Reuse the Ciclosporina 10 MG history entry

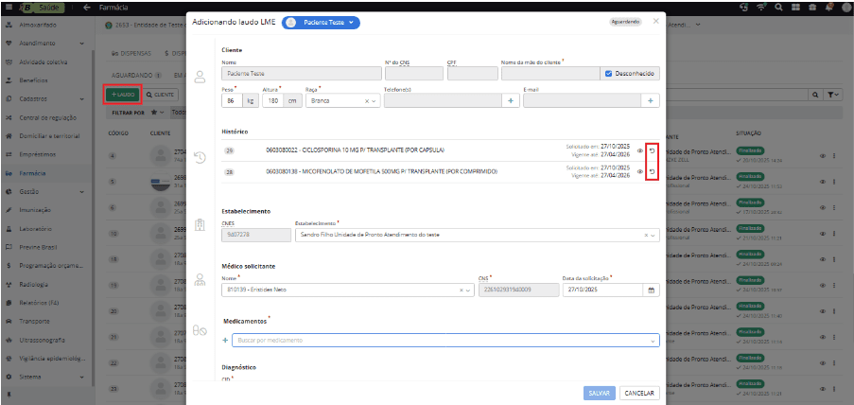pos(651,150)
